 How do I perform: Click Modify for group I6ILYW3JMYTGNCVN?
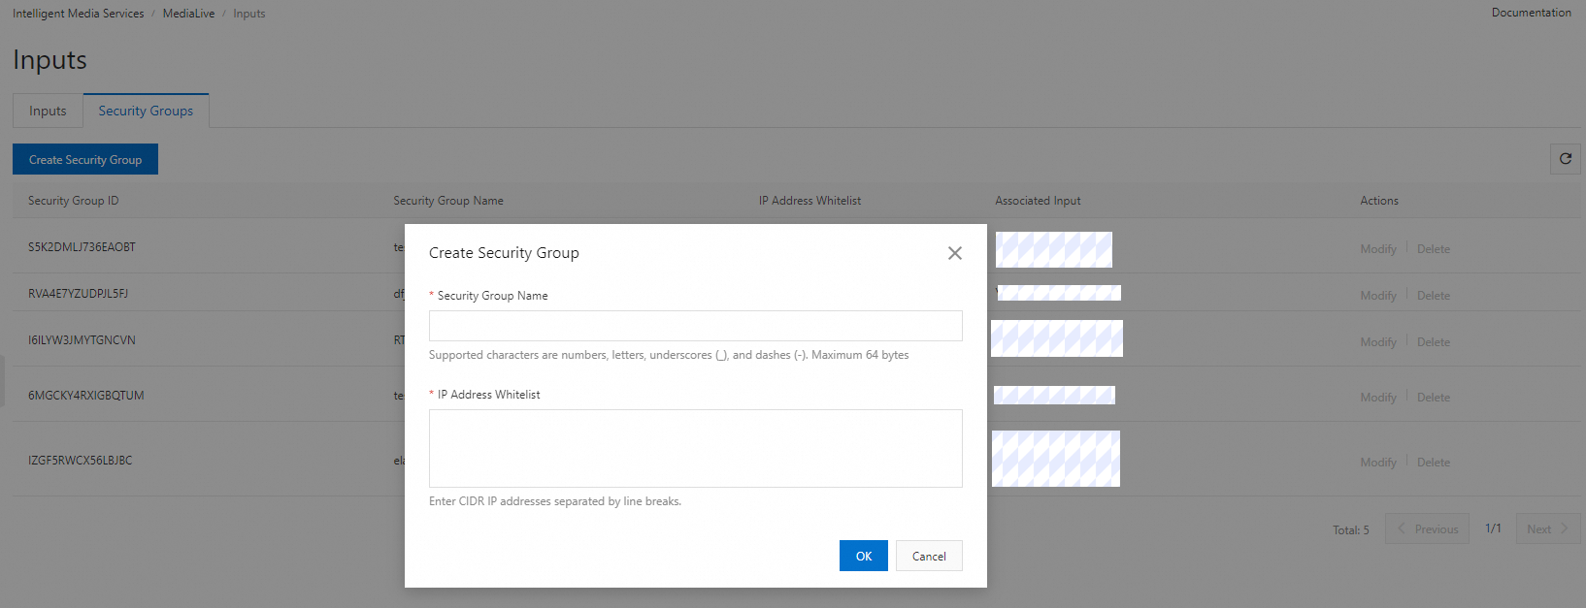1377,342
